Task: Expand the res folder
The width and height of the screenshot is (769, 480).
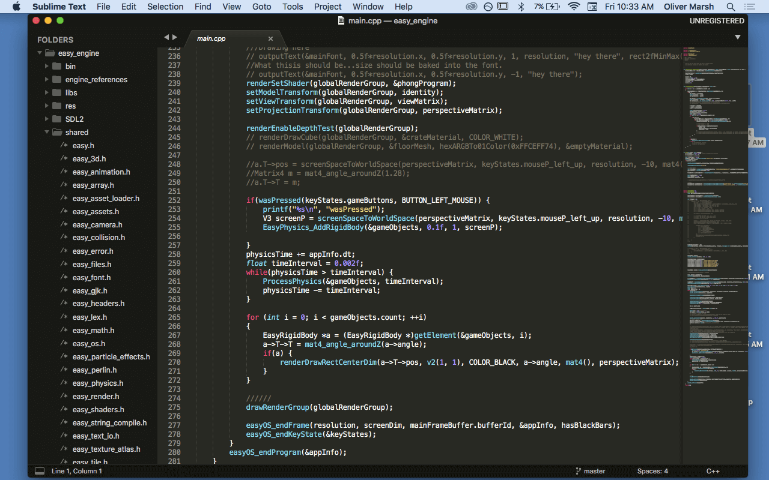Action: pyautogui.click(x=47, y=106)
